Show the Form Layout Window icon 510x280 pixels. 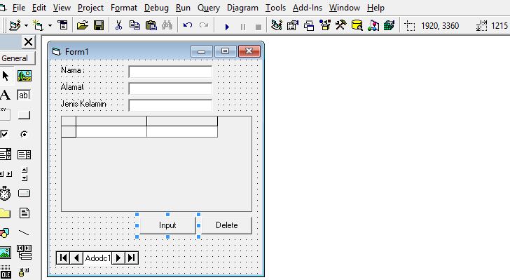[309, 25]
